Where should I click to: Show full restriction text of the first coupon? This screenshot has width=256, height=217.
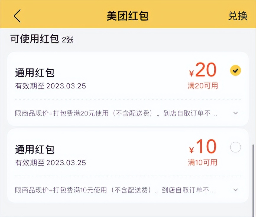[x=236, y=113]
